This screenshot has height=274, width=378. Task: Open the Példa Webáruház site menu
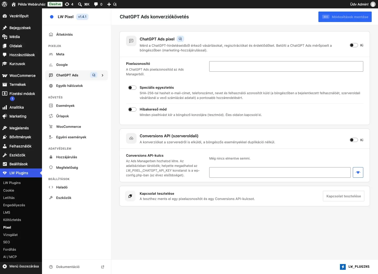(29, 4)
